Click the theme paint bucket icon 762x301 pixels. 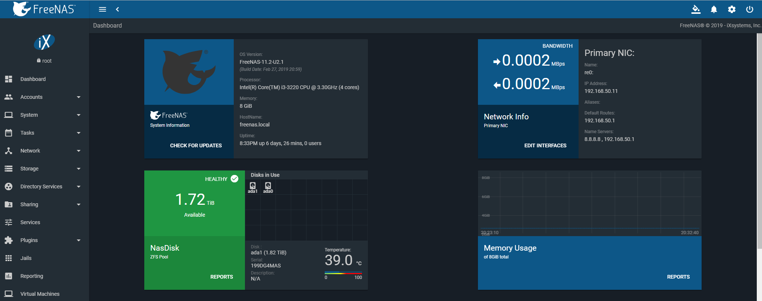pos(696,9)
